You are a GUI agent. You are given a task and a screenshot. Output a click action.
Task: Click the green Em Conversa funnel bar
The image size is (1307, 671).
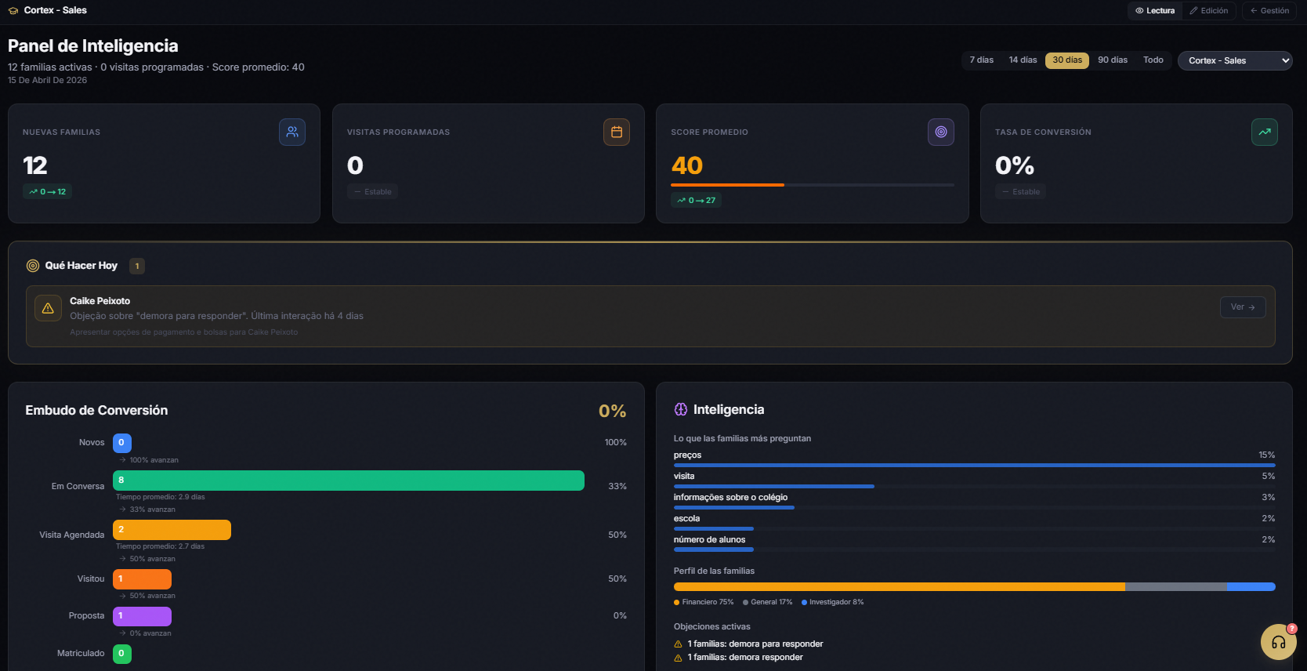pyautogui.click(x=349, y=481)
